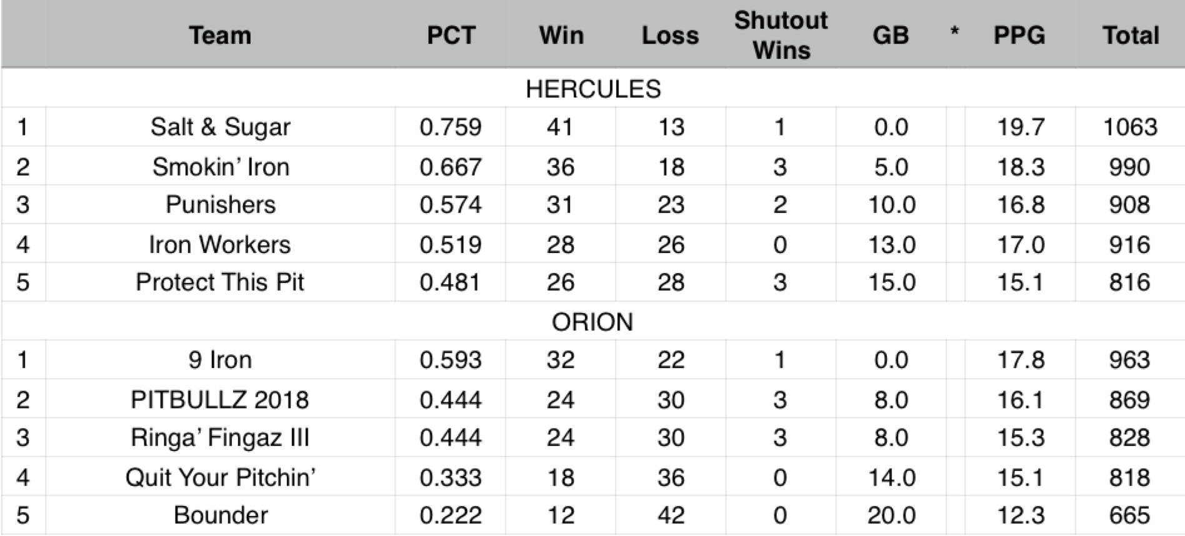Viewport: 1185px width, 536px height.
Task: Click the PPG column header
Action: click(1019, 35)
